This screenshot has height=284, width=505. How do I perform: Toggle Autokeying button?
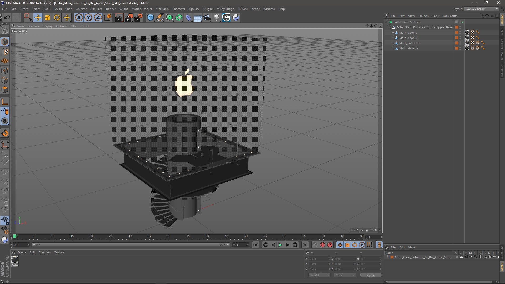322,245
